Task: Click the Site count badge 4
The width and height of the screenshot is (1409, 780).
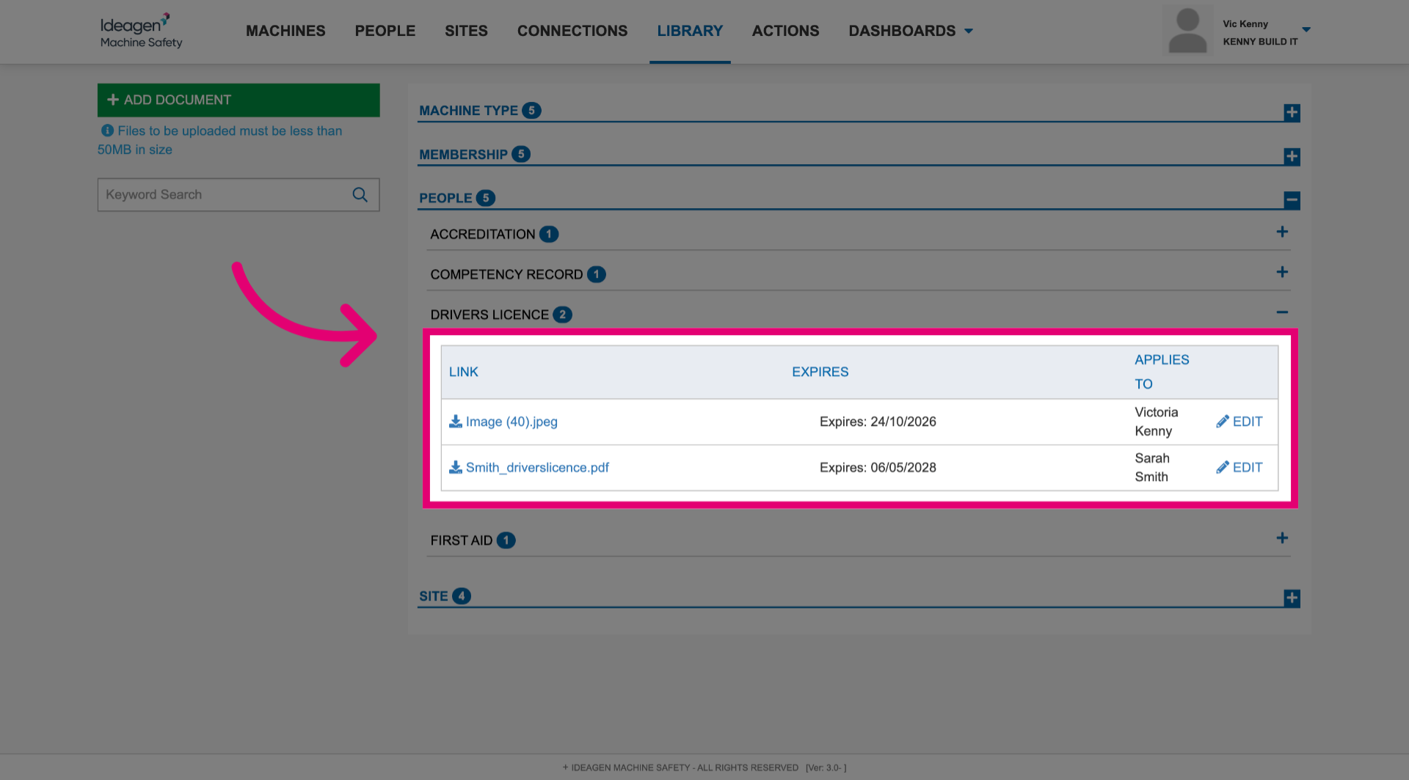Action: coord(461,596)
